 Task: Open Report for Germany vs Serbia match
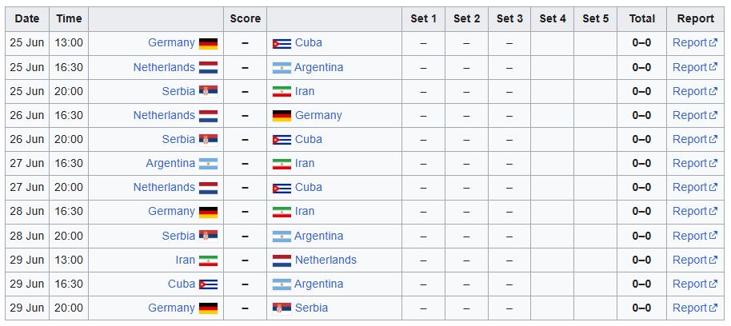695,308
